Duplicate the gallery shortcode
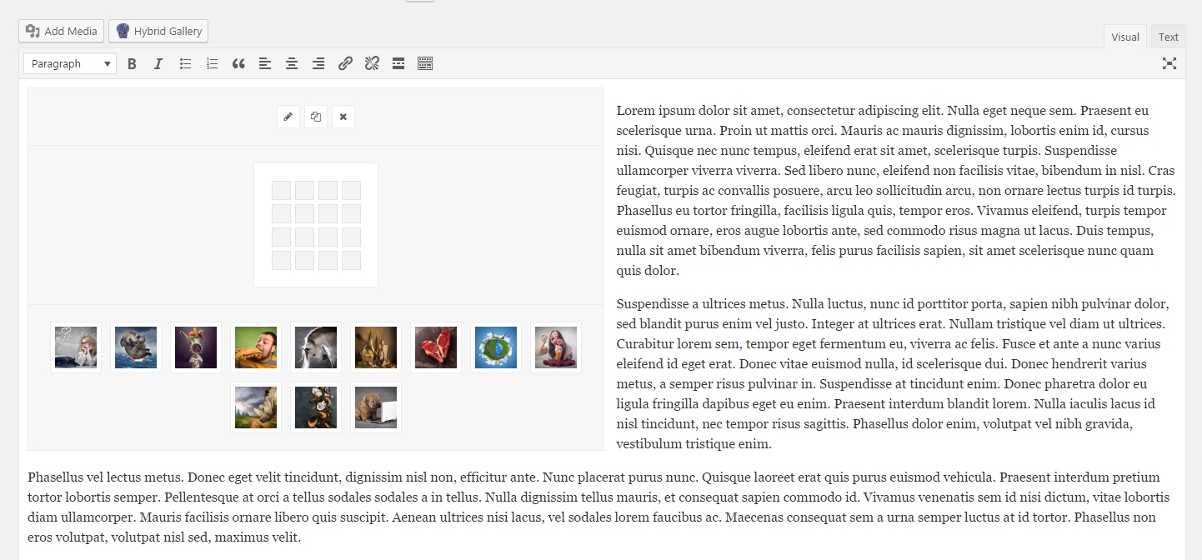 point(316,117)
